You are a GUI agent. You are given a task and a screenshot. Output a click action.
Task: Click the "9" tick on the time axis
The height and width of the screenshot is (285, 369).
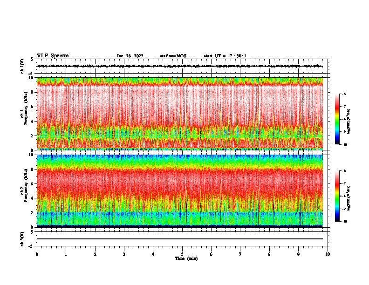[x=298, y=254]
